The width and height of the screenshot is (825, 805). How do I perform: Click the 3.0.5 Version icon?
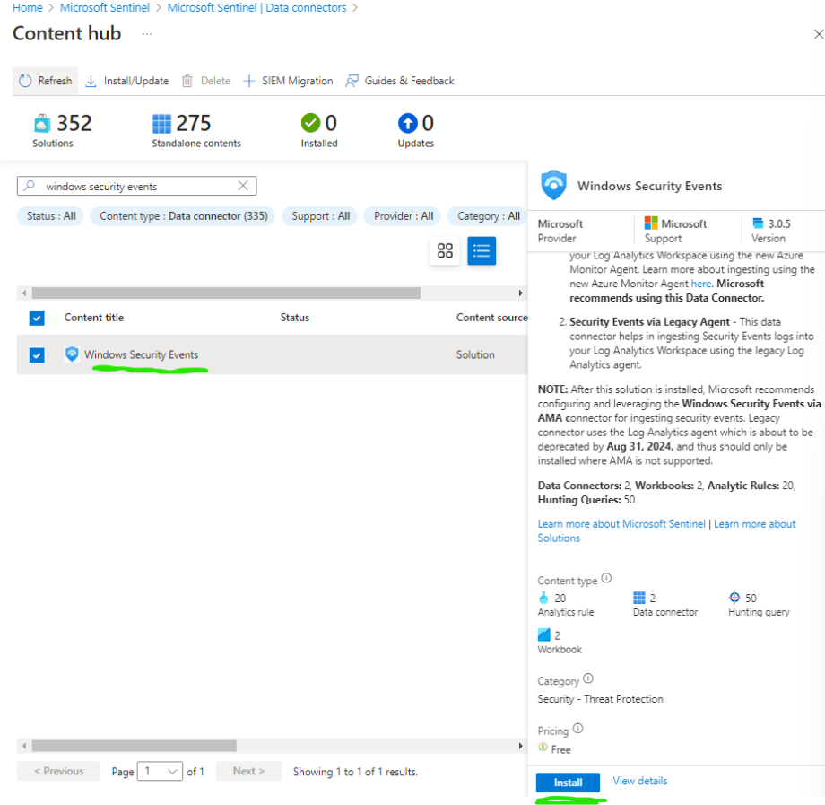[758, 223]
